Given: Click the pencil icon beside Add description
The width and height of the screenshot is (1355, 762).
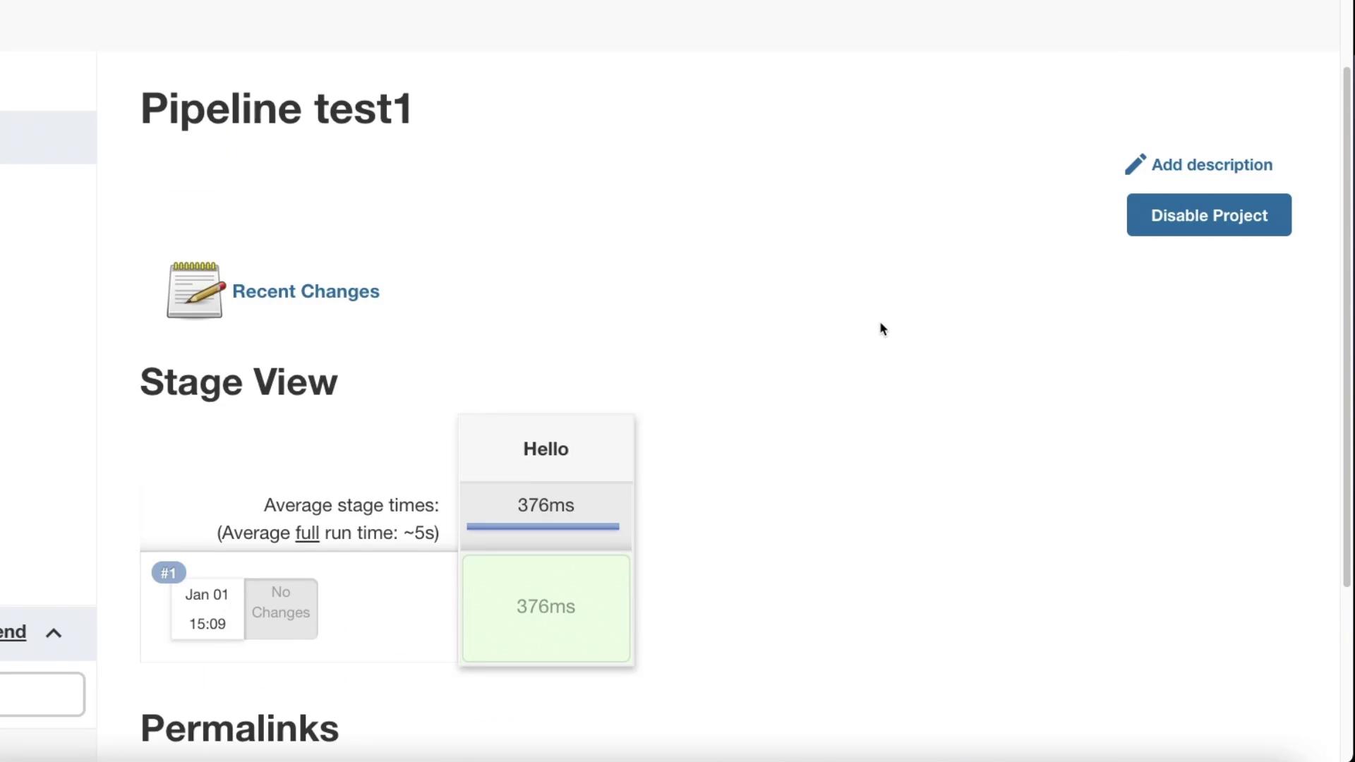Looking at the screenshot, I should tap(1135, 164).
